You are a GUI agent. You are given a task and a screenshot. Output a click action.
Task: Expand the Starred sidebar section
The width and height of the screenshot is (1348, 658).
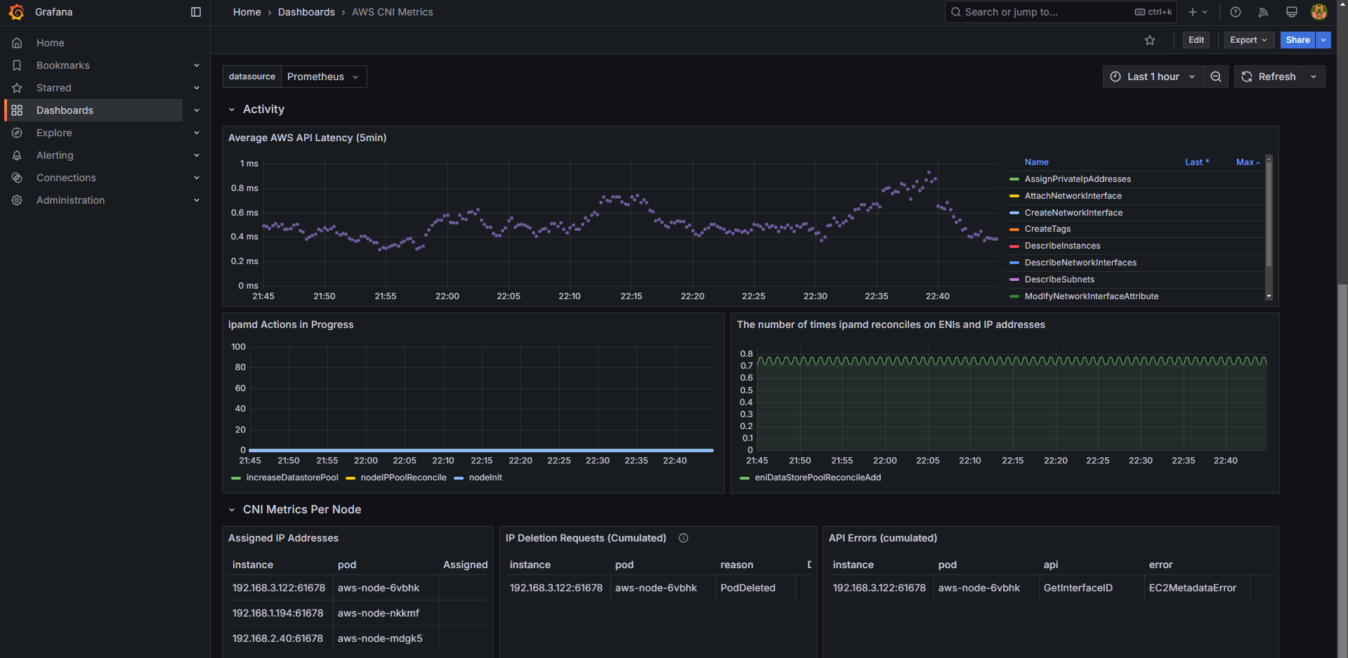[x=197, y=88]
